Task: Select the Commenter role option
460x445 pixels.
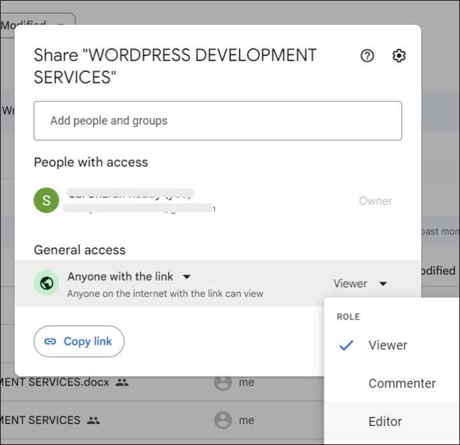Action: 392,383
